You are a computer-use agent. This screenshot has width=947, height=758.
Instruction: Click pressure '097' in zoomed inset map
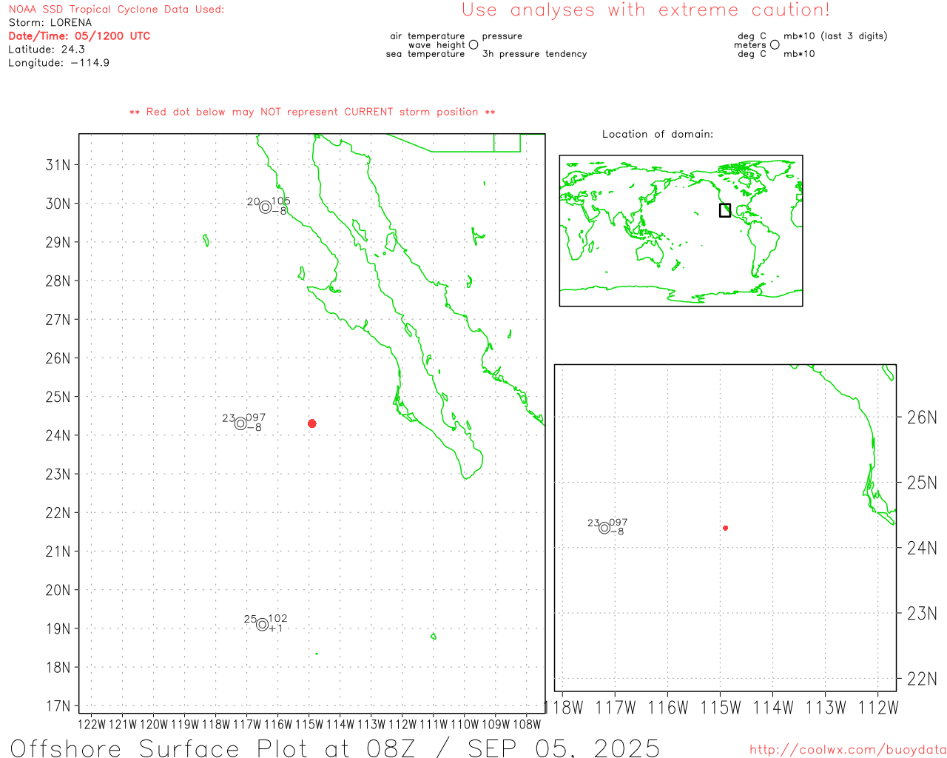pyautogui.click(x=619, y=523)
